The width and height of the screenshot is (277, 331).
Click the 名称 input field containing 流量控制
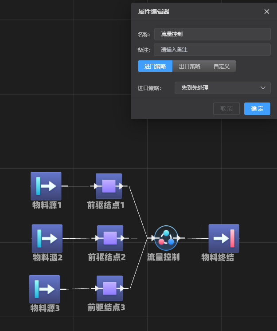coord(212,34)
